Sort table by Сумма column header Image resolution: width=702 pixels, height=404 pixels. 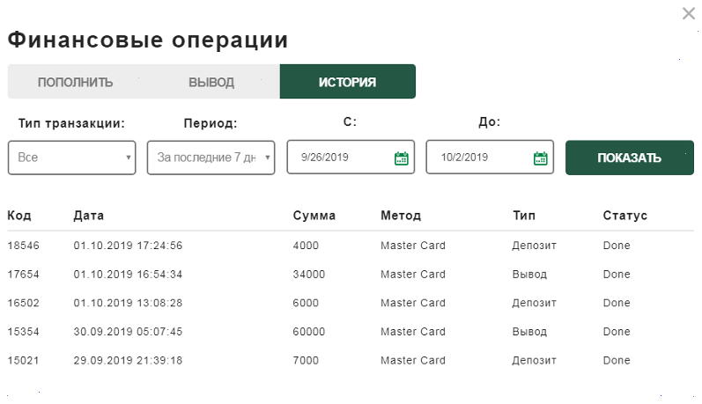314,216
